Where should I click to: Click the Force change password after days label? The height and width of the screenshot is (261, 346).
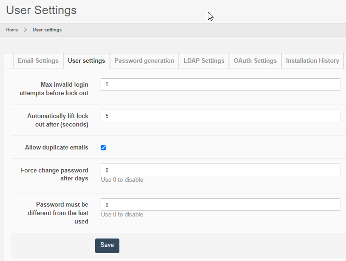pos(54,174)
